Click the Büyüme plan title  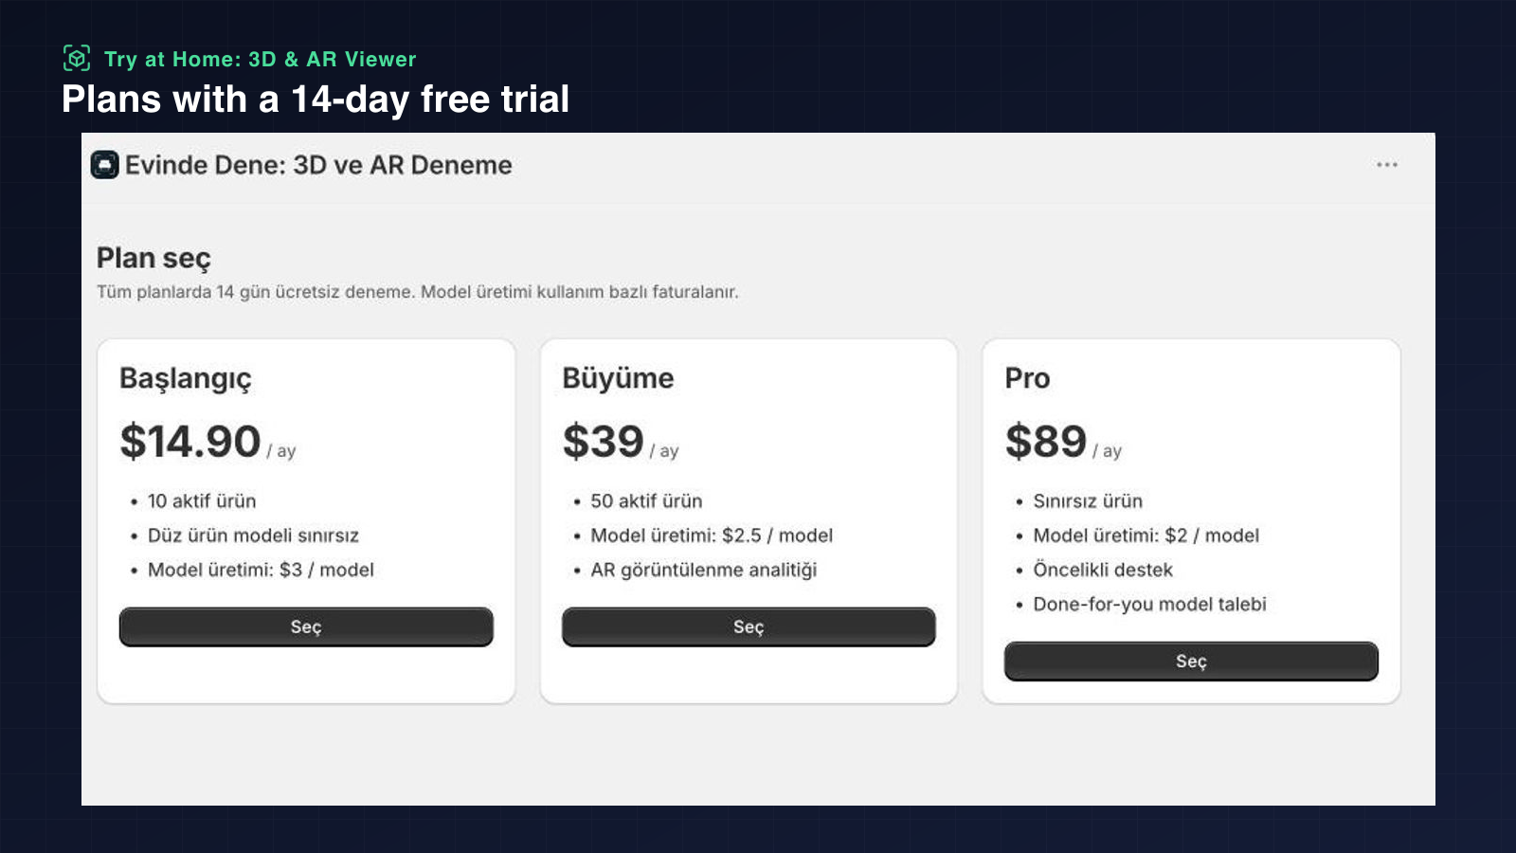click(618, 378)
